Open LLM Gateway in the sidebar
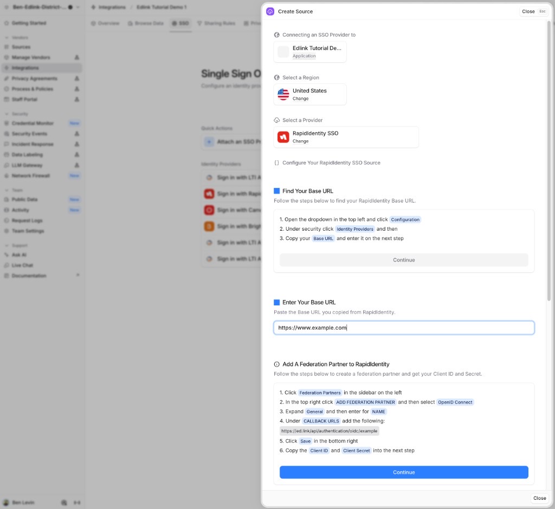This screenshot has height=509, width=555. click(42, 165)
